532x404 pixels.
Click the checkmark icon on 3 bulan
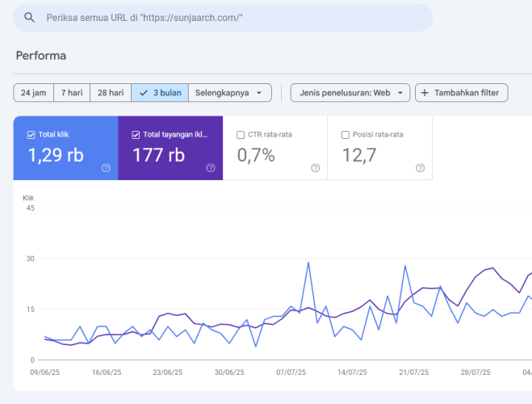tap(144, 93)
